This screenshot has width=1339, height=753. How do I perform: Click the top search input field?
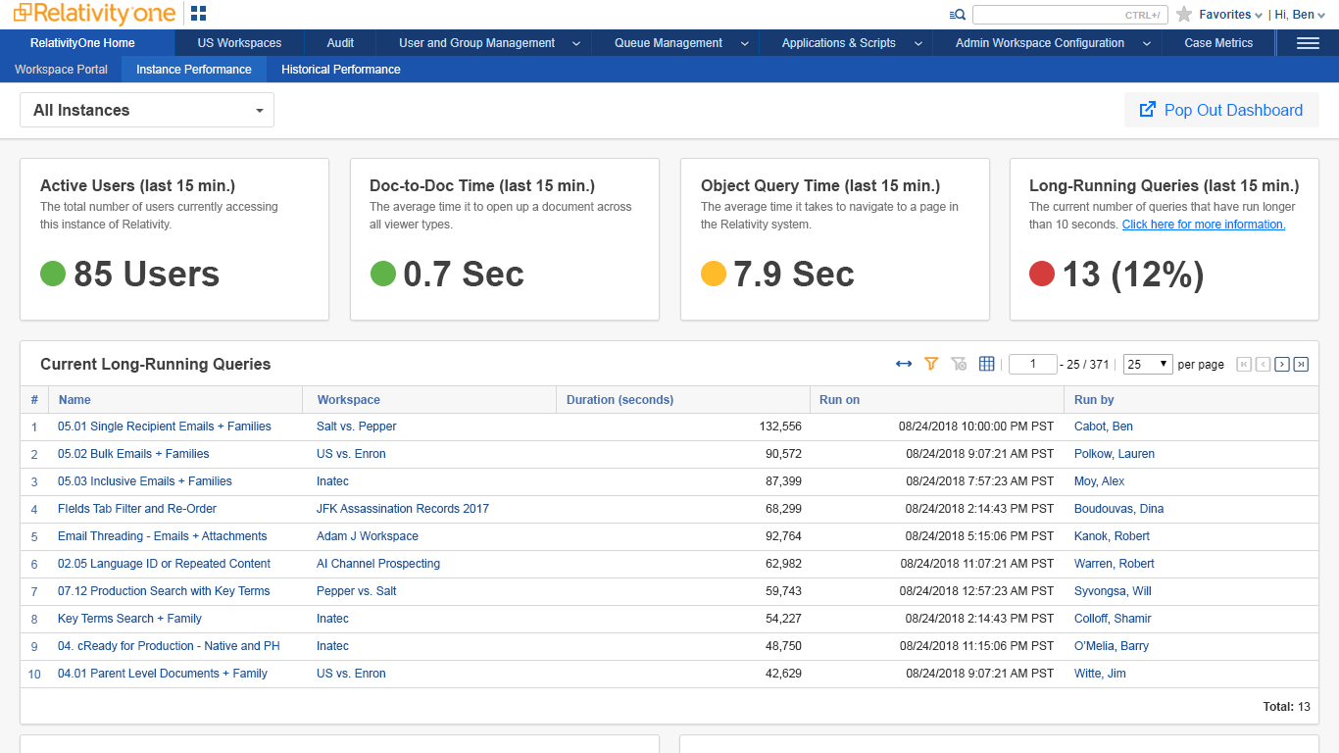coord(1068,15)
